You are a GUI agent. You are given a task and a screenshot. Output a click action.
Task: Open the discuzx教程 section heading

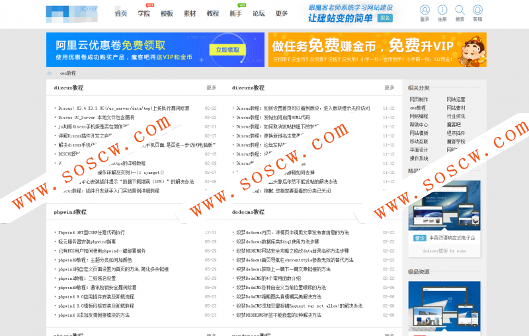point(248,88)
